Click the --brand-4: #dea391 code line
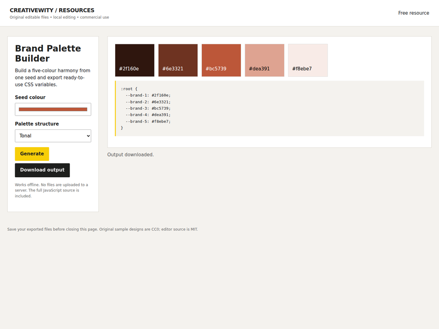 [148, 115]
